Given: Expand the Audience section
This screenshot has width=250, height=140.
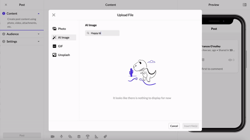Looking at the screenshot, I should (x=38, y=34).
